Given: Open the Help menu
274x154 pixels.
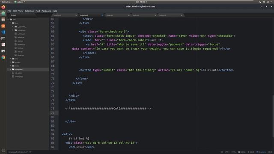Looking at the screenshot, I should click(x=55, y=11).
